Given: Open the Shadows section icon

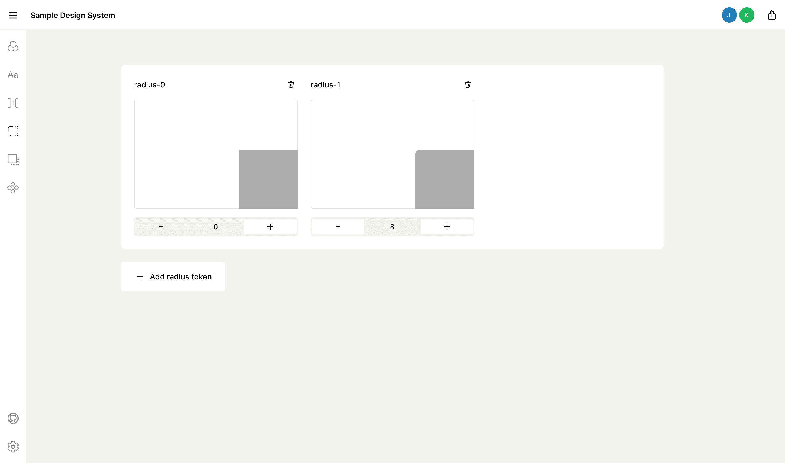Looking at the screenshot, I should [13, 159].
